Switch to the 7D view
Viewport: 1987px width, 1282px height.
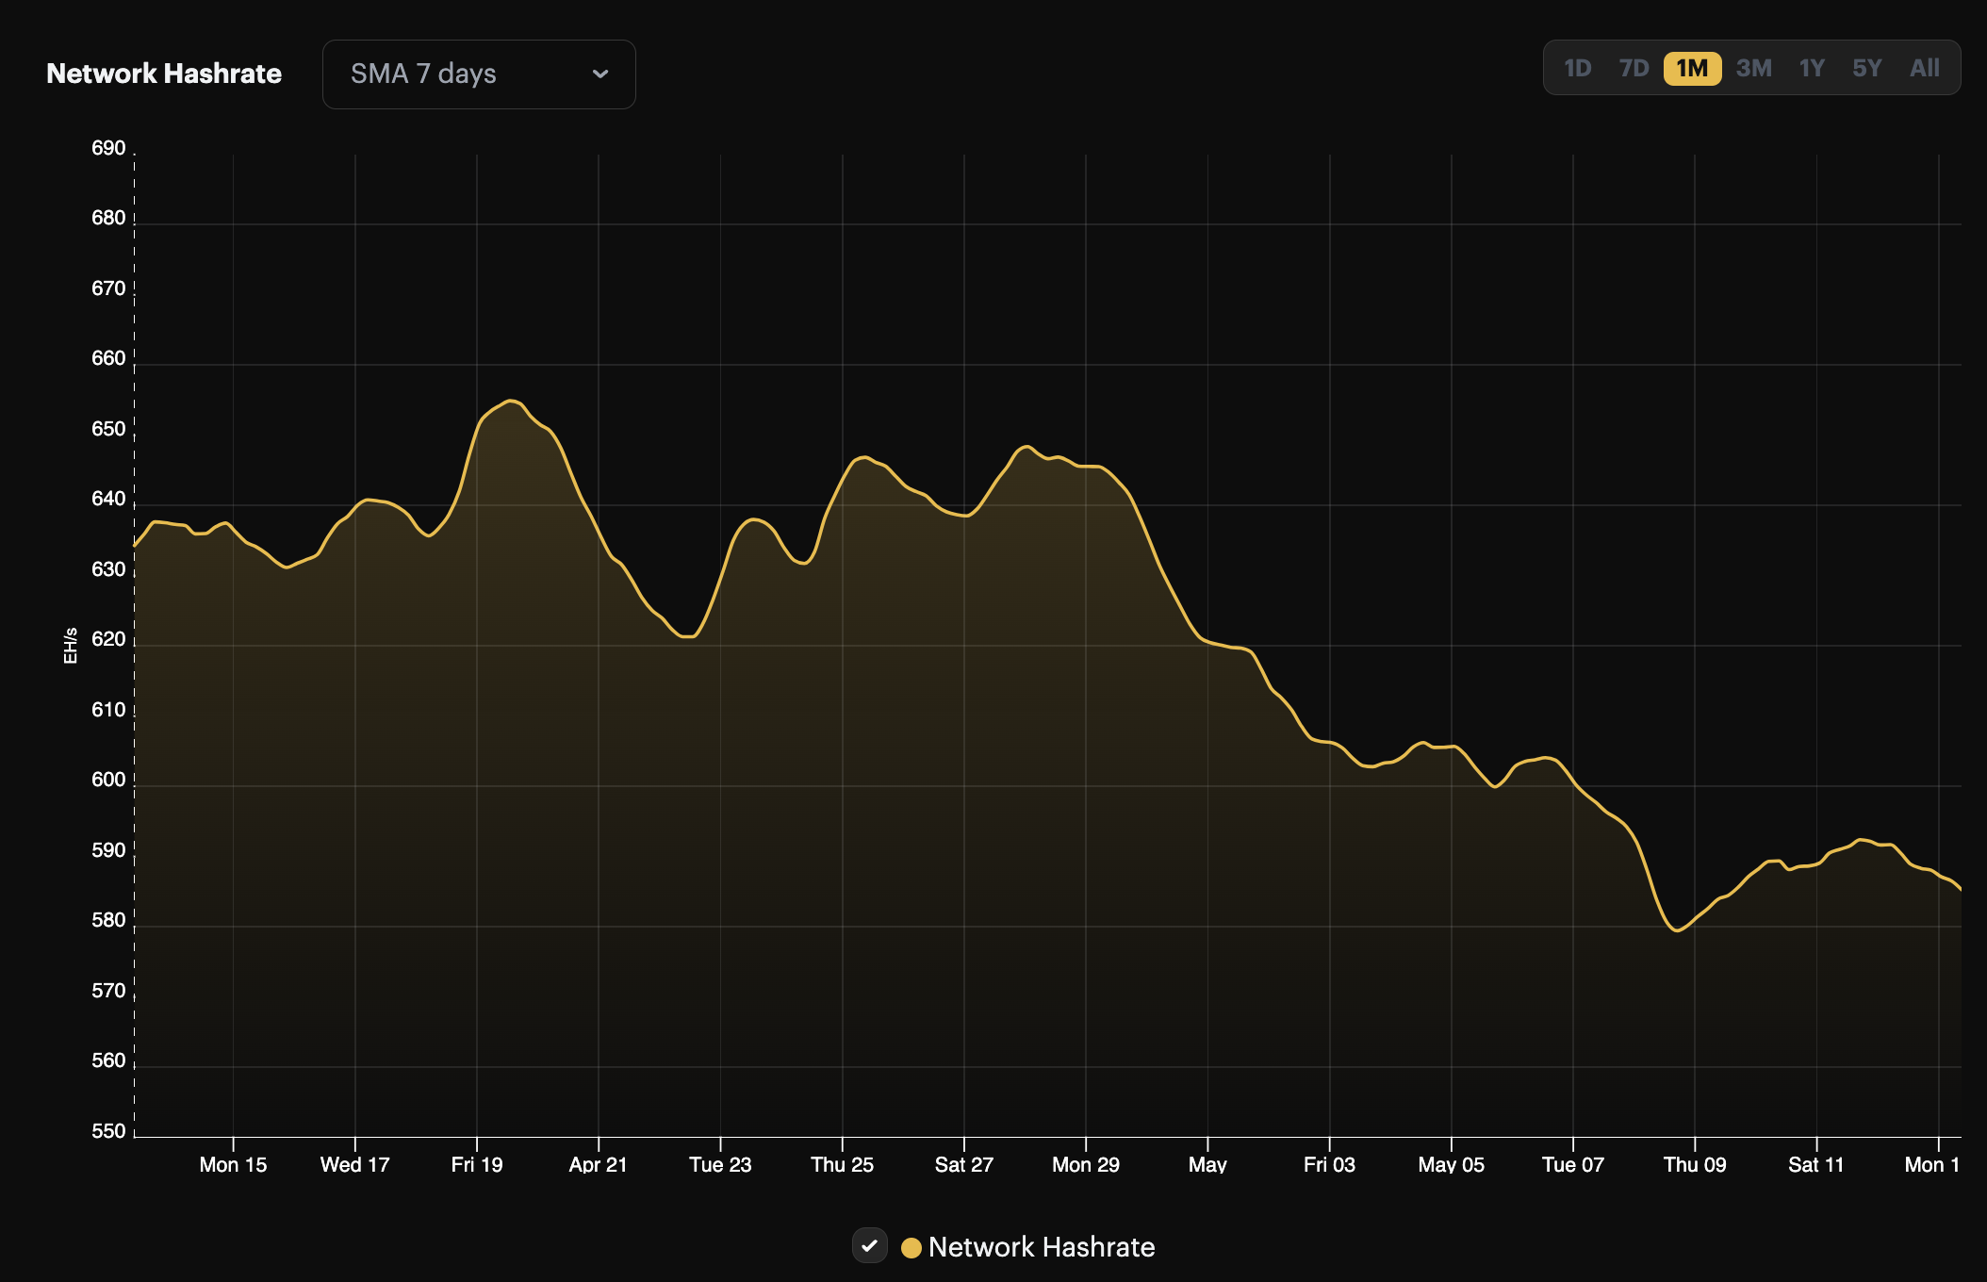(x=1635, y=68)
